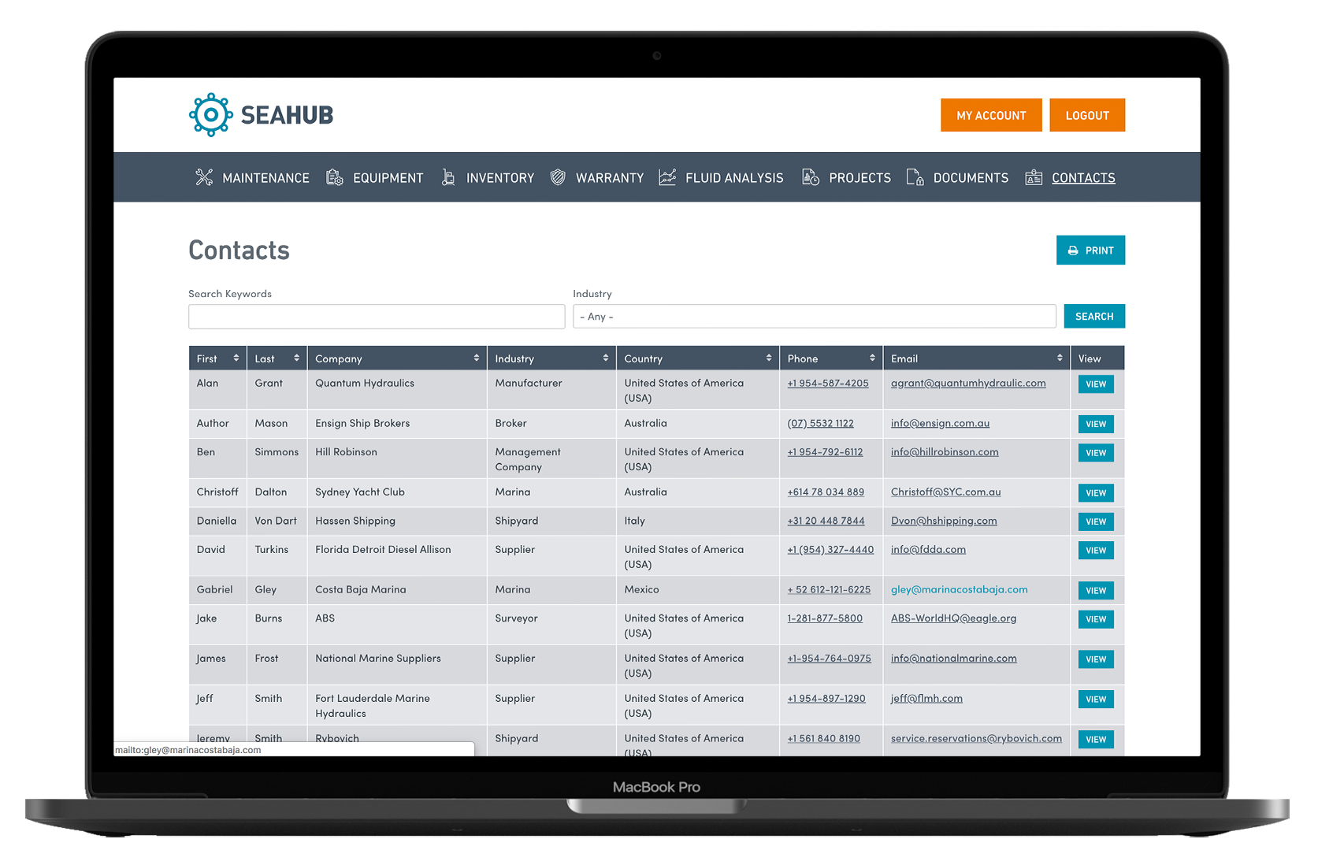The width and height of the screenshot is (1318, 865).
Task: Call phone number (07) 5532 1122
Action: (820, 423)
